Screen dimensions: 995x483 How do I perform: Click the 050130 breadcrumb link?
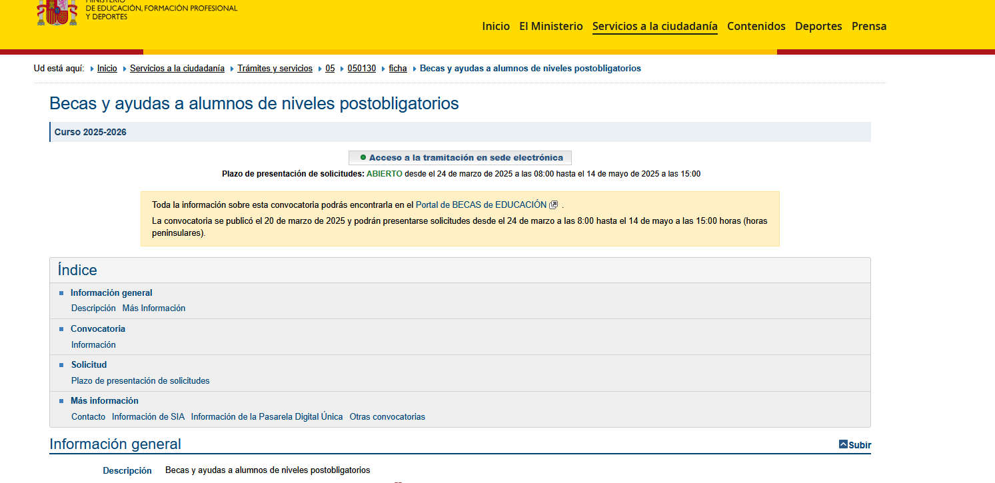tap(361, 69)
